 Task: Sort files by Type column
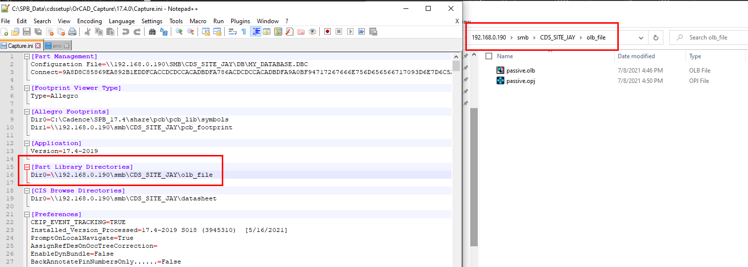coord(695,56)
